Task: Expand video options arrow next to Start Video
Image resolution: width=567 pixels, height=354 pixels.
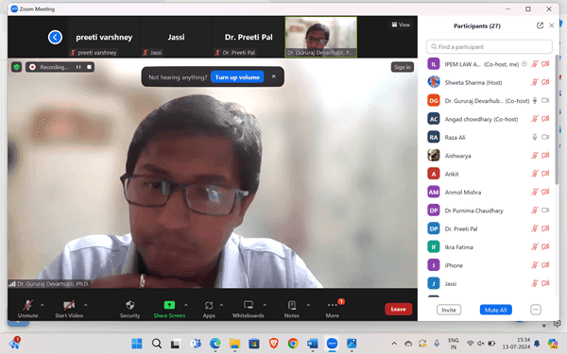Action: pyautogui.click(x=86, y=305)
